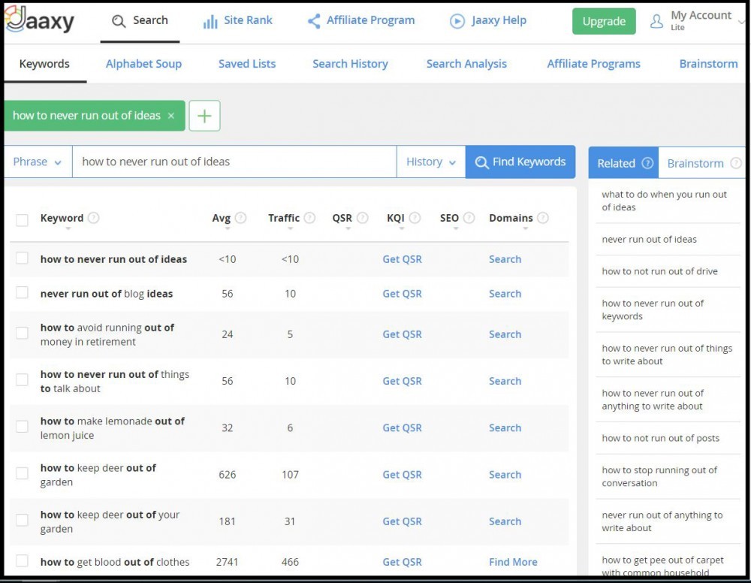Sort by Keyword column arrow

coord(68,228)
